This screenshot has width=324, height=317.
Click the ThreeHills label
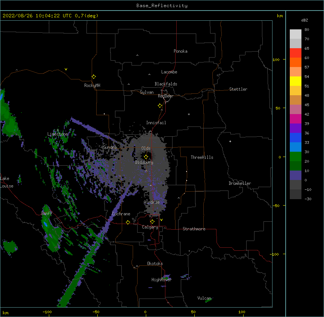point(202,157)
